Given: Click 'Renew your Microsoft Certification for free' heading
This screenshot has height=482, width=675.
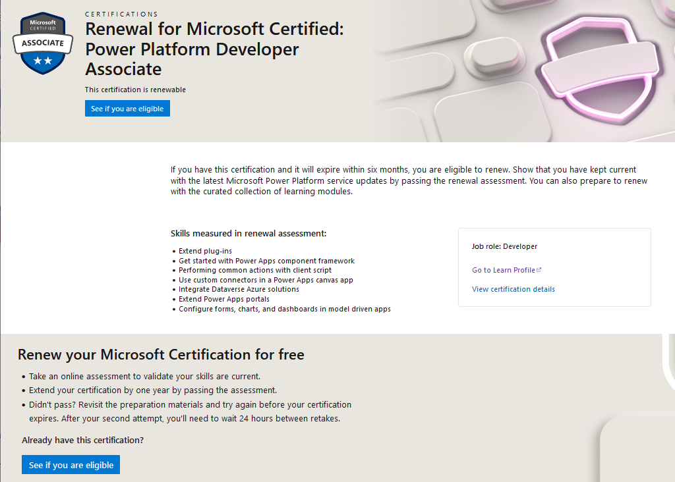Looking at the screenshot, I should pos(161,355).
